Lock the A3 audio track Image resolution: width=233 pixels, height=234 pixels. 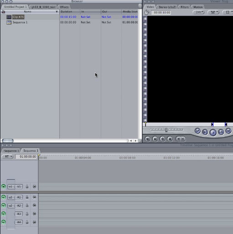pos(27,214)
